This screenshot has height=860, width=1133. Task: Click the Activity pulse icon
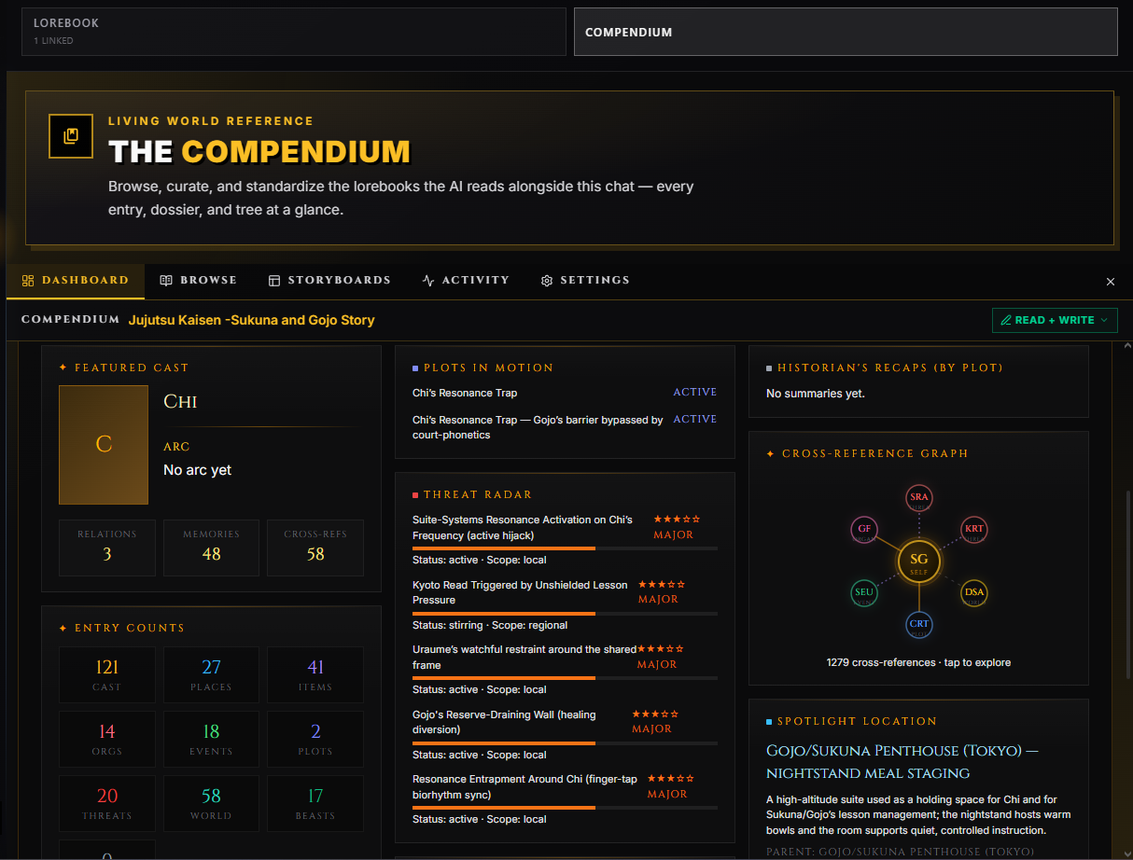point(428,281)
